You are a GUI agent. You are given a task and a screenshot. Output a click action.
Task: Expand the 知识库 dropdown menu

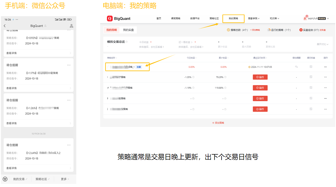274,18
